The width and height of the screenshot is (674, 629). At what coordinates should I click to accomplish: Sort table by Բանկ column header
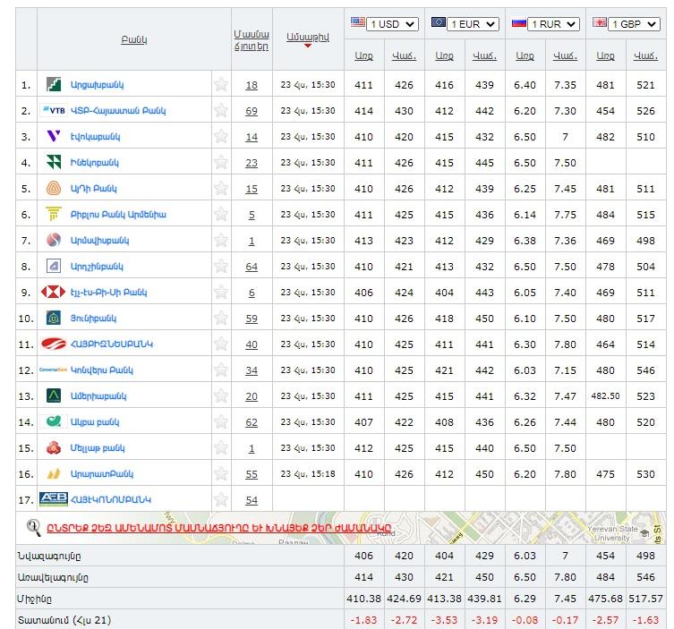[133, 40]
